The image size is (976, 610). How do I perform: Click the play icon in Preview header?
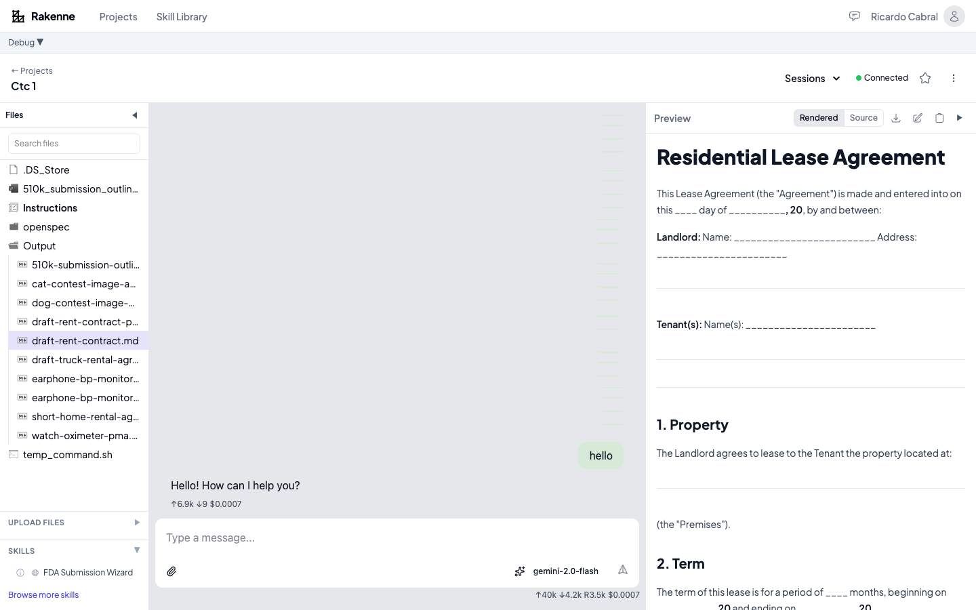coord(959,118)
